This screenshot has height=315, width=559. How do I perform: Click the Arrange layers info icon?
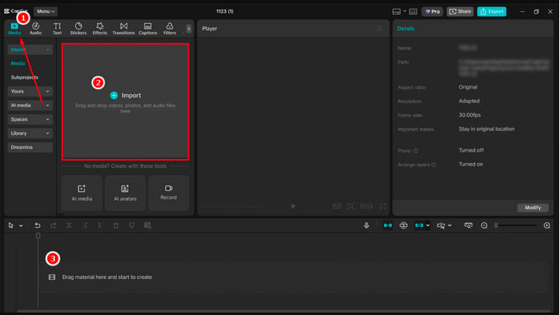point(434,165)
